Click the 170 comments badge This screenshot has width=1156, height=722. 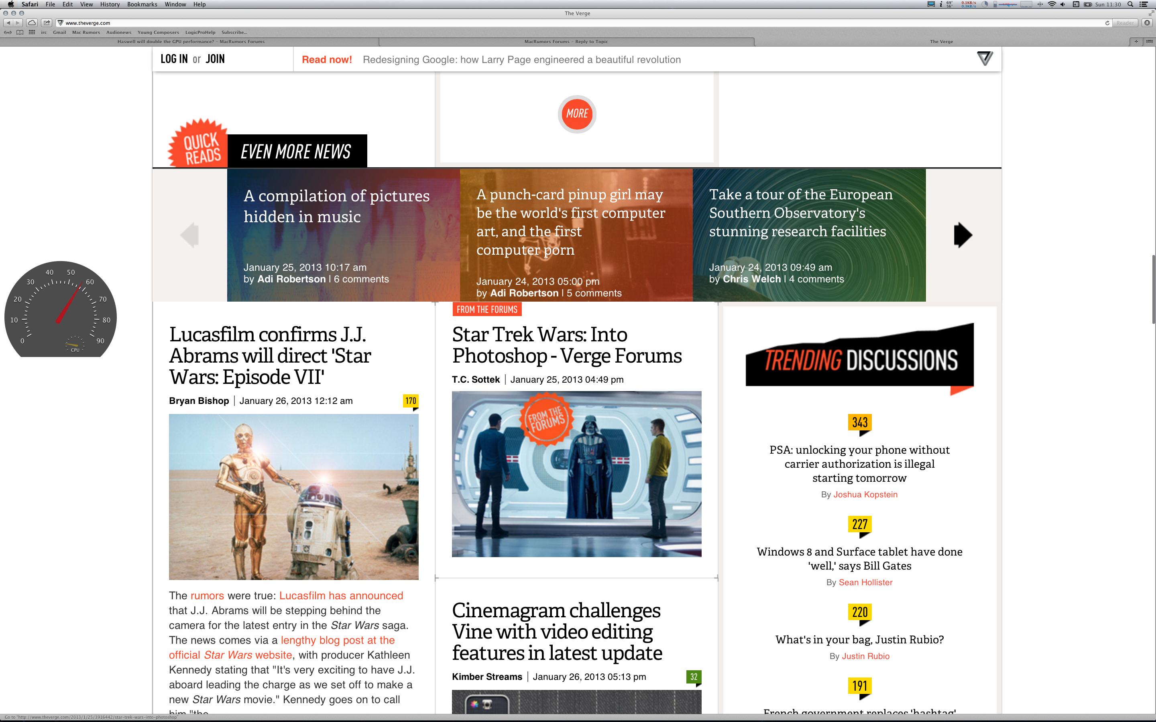[411, 401]
